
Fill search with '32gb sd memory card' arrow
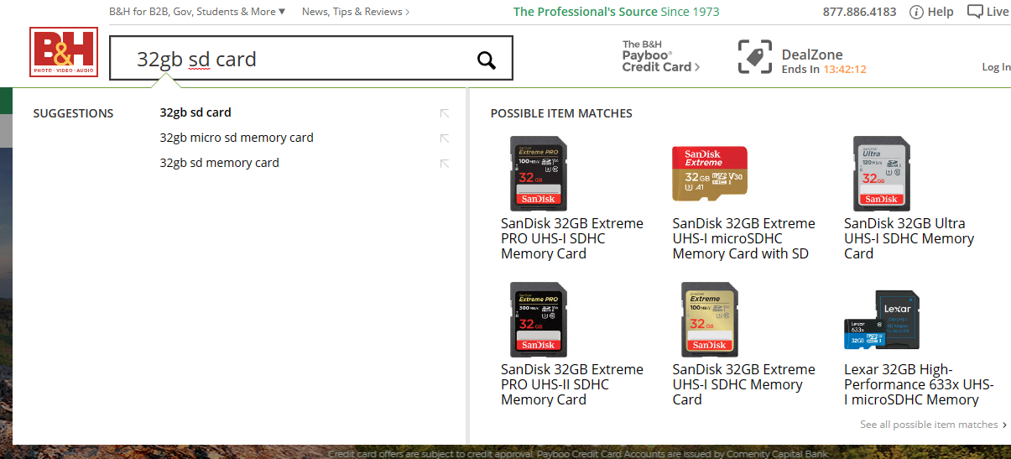click(x=445, y=163)
